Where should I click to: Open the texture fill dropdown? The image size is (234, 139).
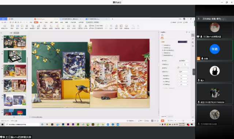point(186,64)
